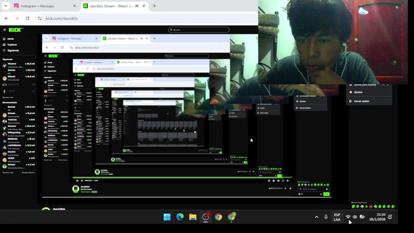Open ElGlogloking recommended channel
The height and width of the screenshot is (233, 414).
tap(19, 134)
